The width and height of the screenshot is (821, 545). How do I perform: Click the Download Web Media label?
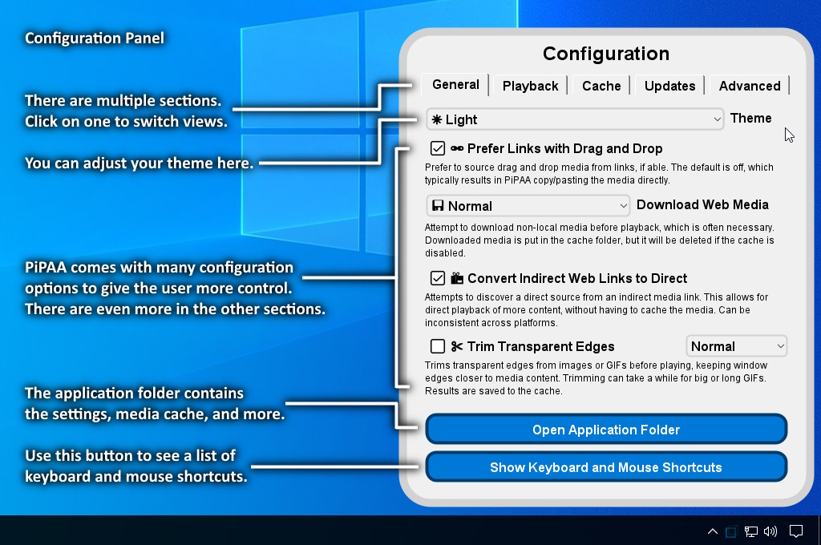702,204
